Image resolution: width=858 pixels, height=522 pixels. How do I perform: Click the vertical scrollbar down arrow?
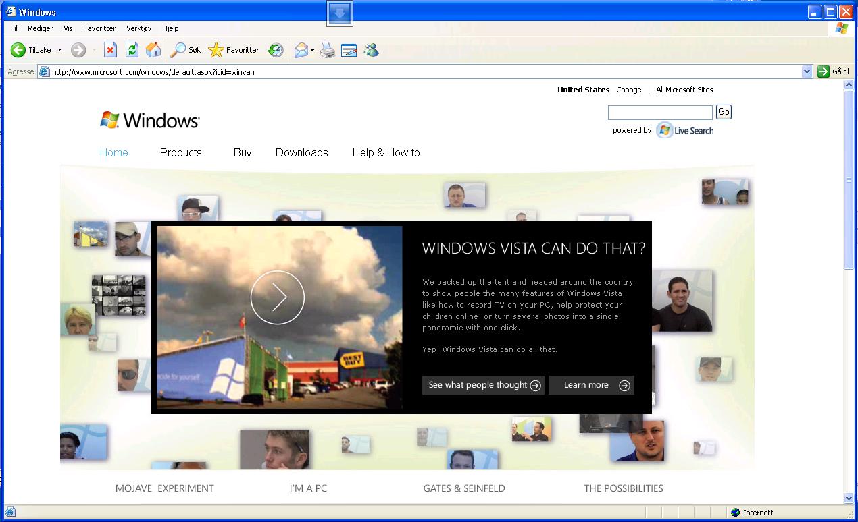[849, 498]
